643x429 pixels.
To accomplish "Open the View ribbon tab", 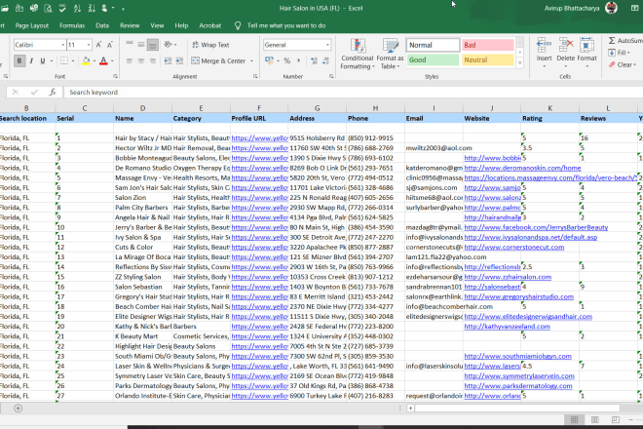I will click(157, 25).
